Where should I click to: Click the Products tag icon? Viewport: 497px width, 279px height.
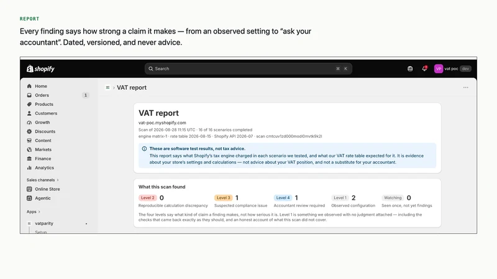point(29,104)
